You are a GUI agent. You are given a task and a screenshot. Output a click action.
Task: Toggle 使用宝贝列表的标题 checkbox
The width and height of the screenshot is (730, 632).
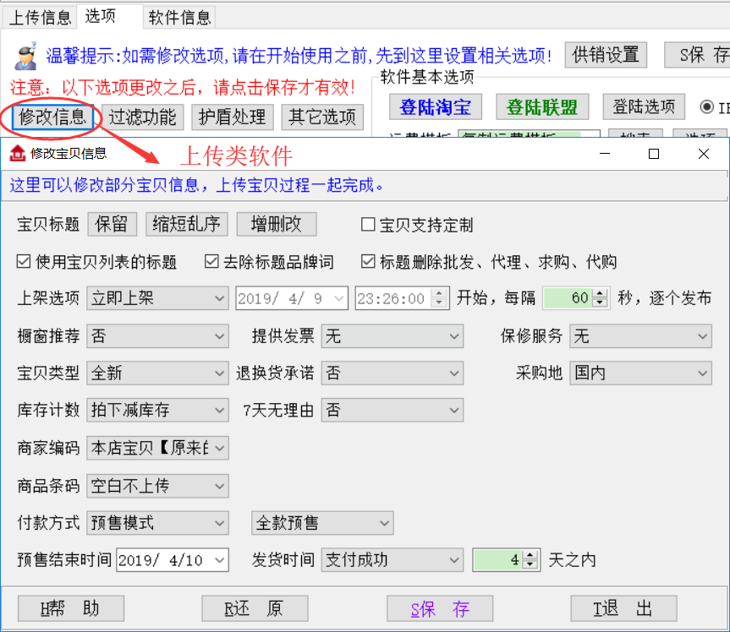click(24, 262)
